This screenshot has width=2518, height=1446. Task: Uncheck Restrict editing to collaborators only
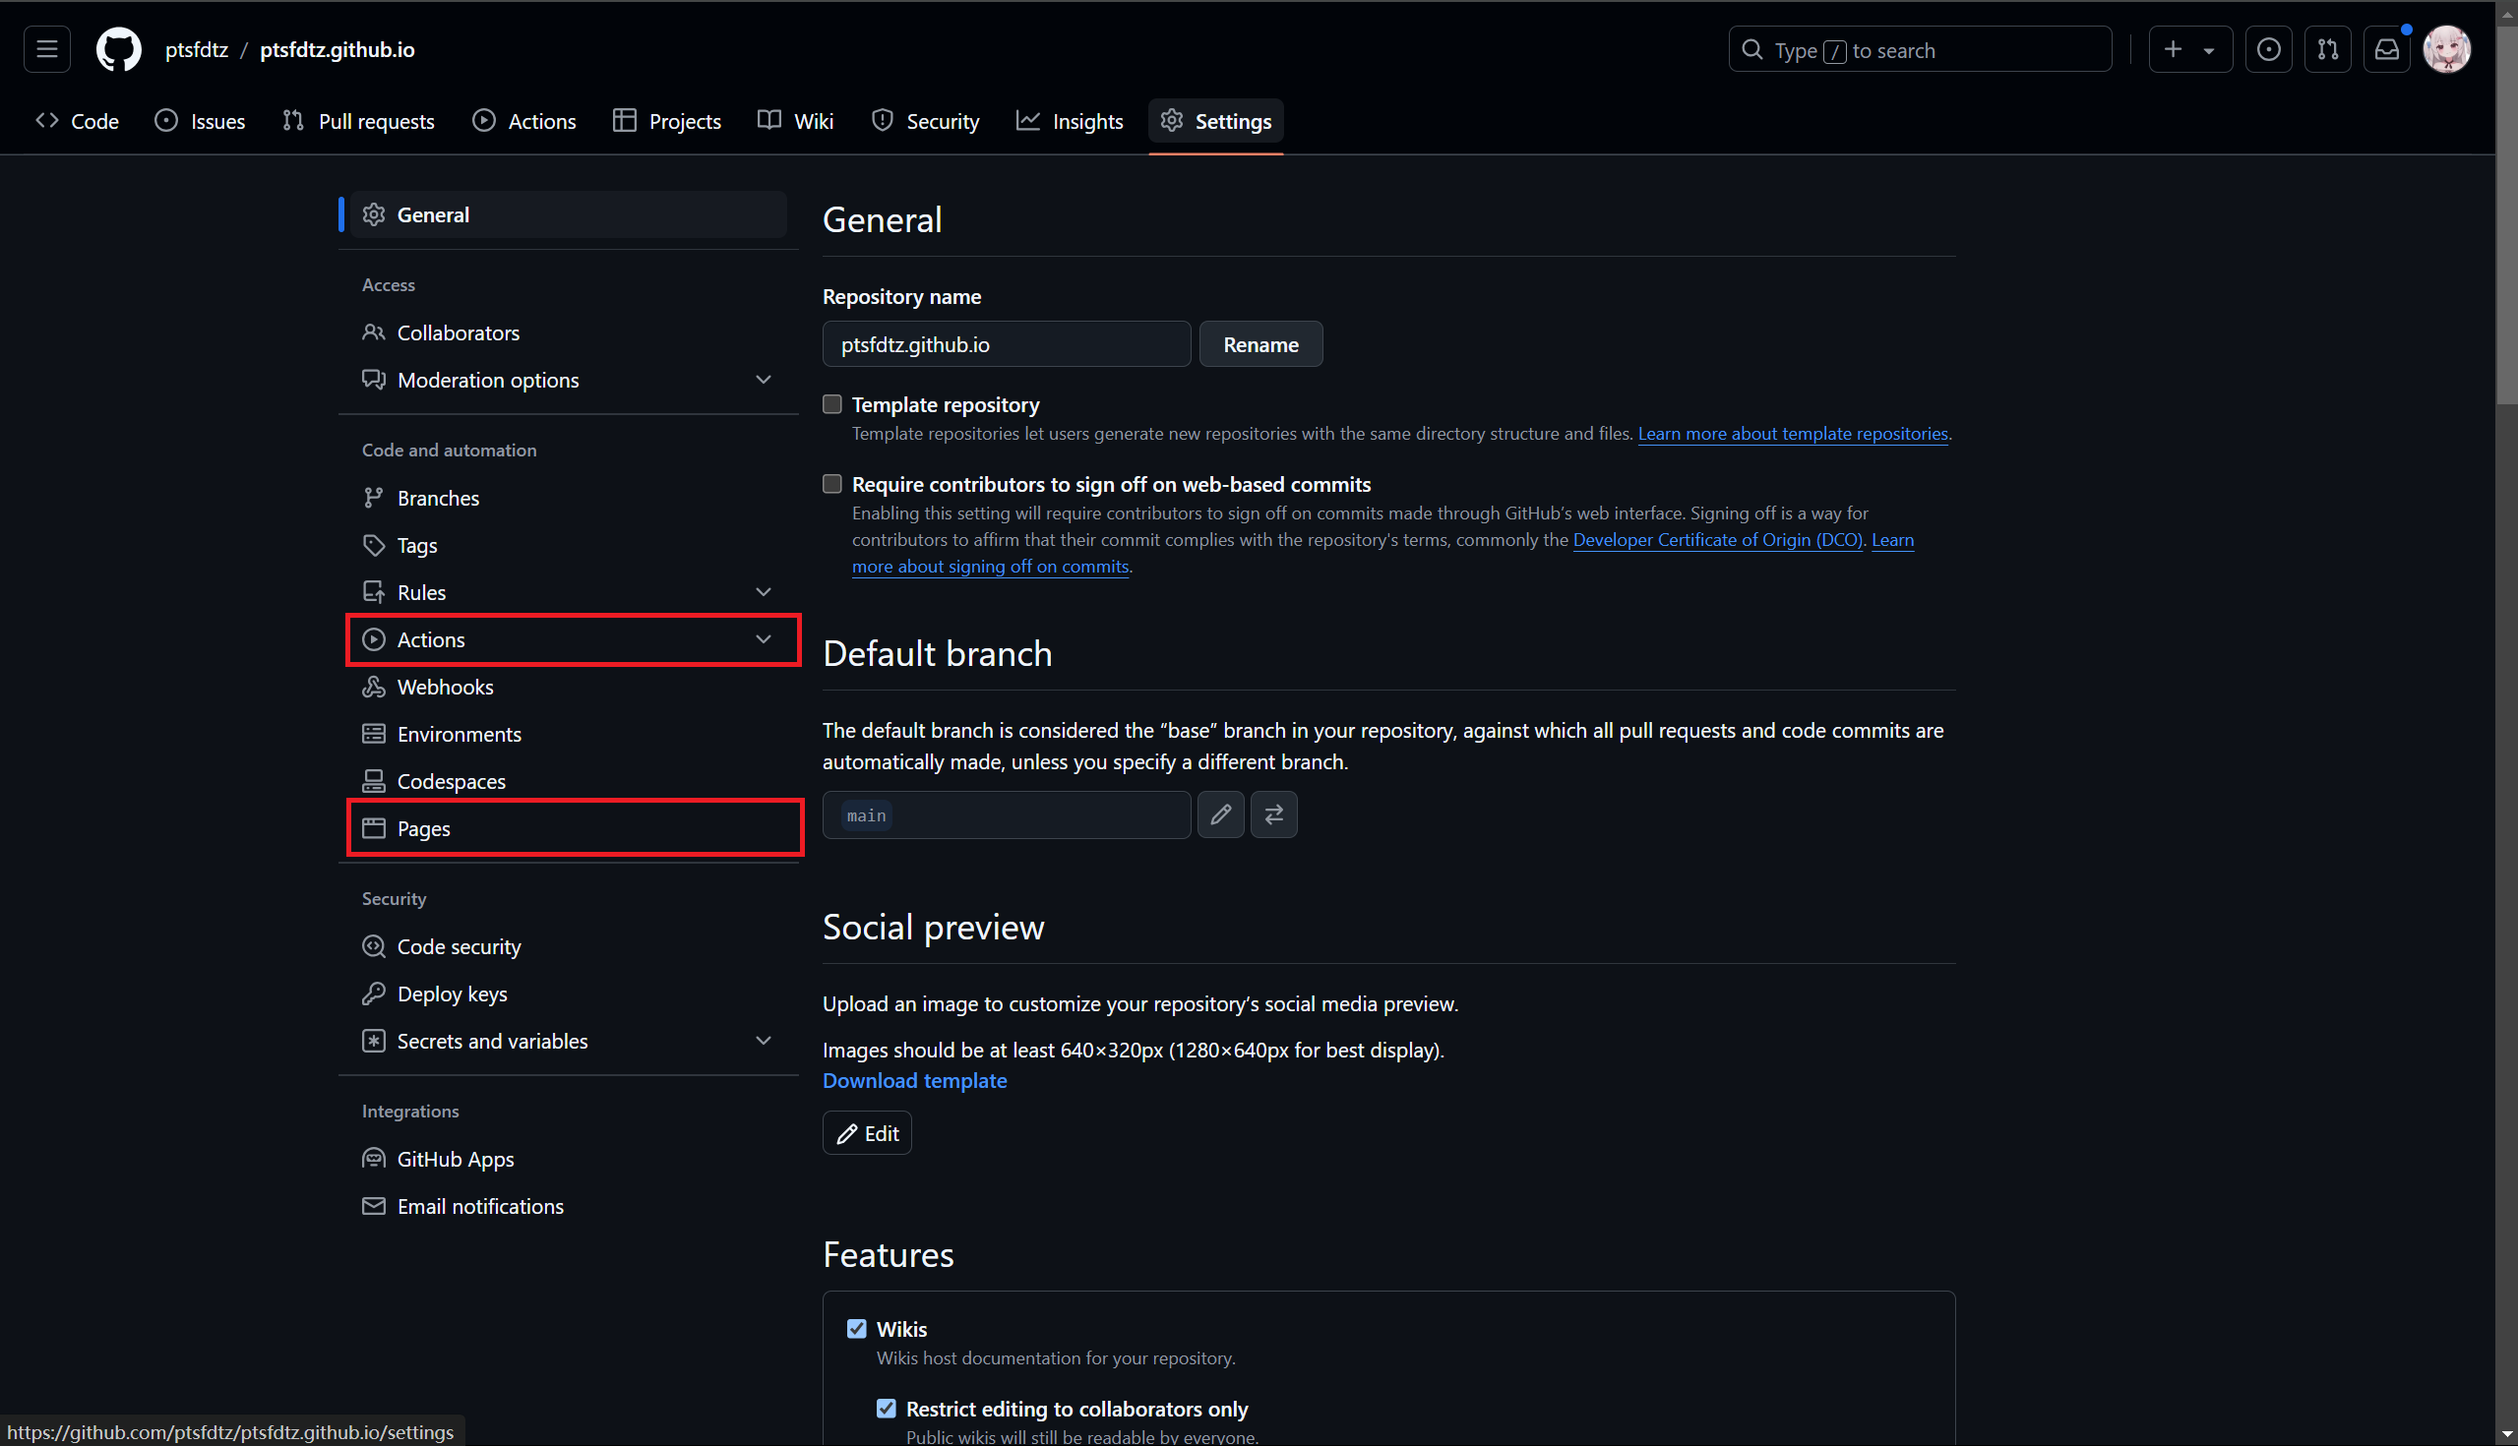tap(886, 1409)
